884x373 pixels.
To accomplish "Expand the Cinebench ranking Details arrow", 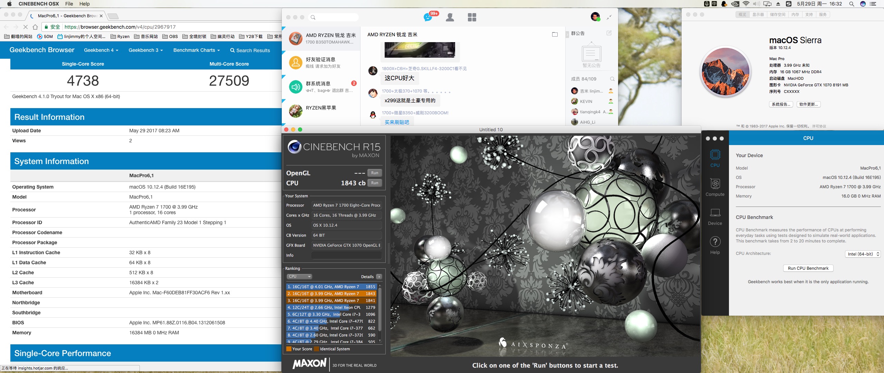I will coord(379,277).
